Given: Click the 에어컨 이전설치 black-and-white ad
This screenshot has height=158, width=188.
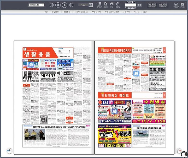Looking at the screenshot, I should point(65,77).
